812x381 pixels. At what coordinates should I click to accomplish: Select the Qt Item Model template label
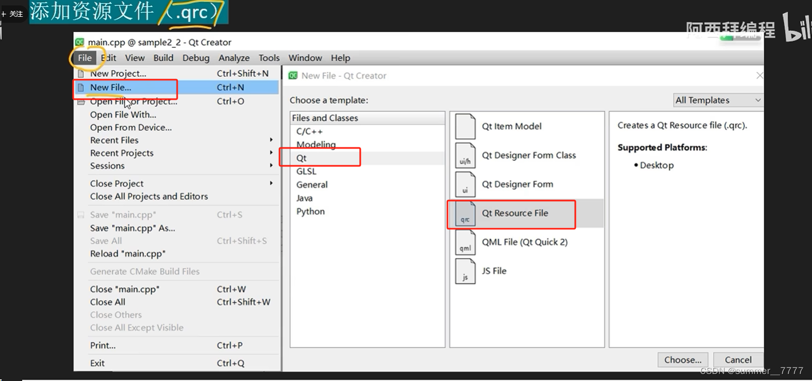pos(511,126)
